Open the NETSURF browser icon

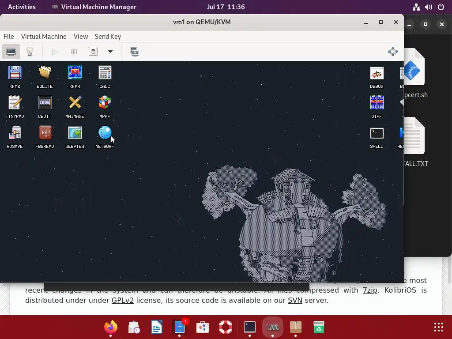(x=105, y=137)
